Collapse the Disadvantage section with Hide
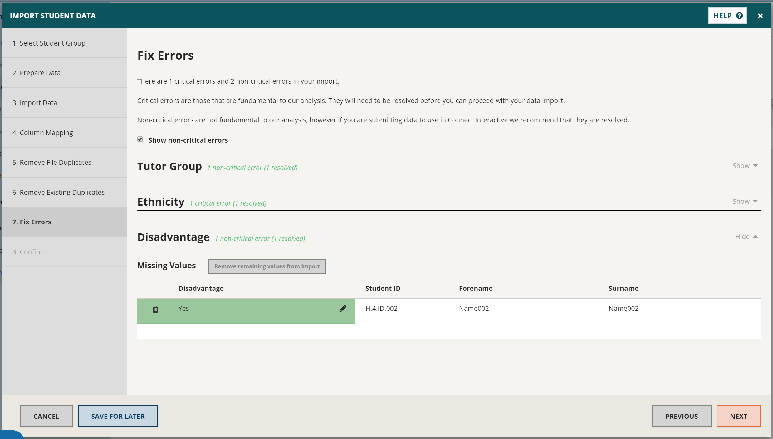The height and width of the screenshot is (439, 773). (746, 237)
